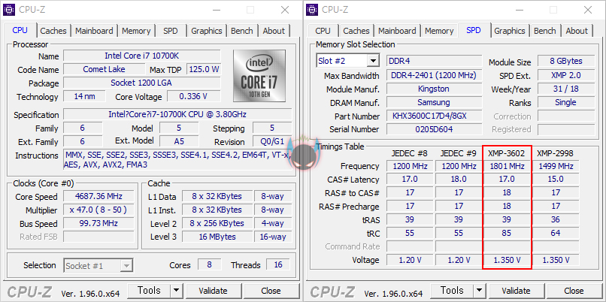This screenshot has height=302, width=606.
Task: Switch to Memory tab in right window
Action: [x=439, y=31]
